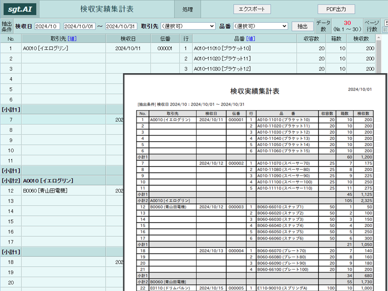Click the PDF subtotal value 2,325
The image size is (388, 291).
click(x=367, y=201)
